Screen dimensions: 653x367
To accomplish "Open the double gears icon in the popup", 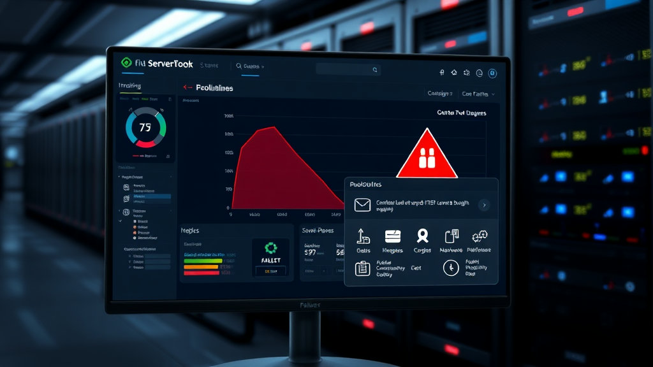I will (x=480, y=236).
